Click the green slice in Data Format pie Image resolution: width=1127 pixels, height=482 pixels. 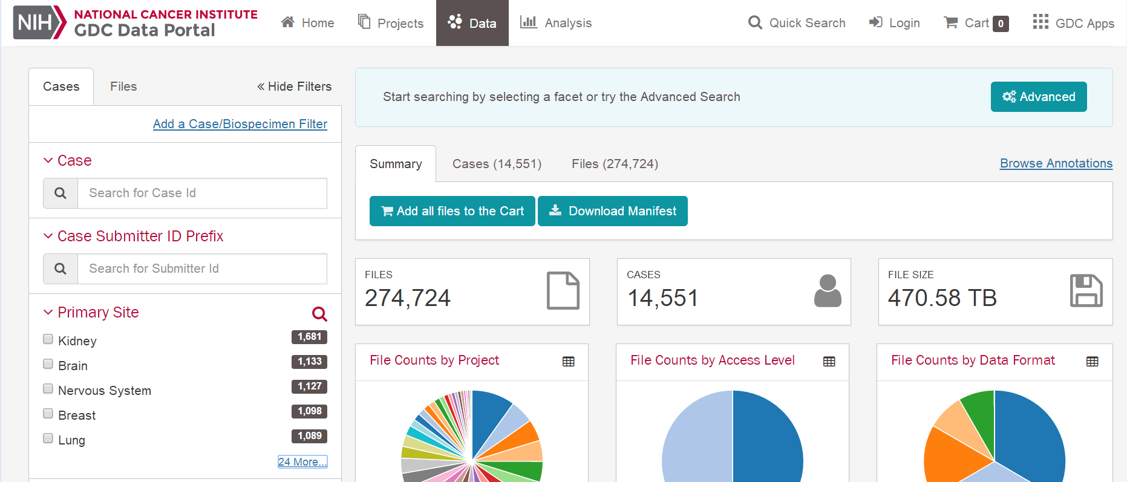tap(981, 417)
